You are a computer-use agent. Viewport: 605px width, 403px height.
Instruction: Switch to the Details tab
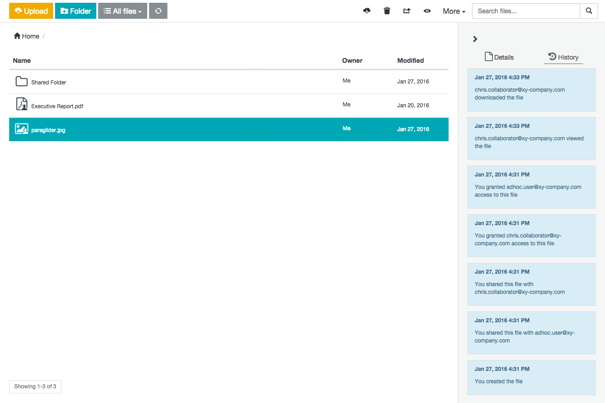499,57
